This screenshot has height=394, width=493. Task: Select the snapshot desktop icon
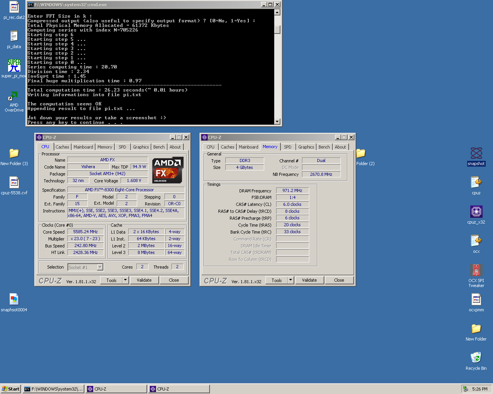476,153
